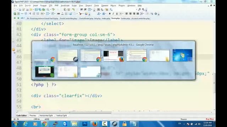Go back with the green left arrow
227x127 pixels.
pos(15,18)
